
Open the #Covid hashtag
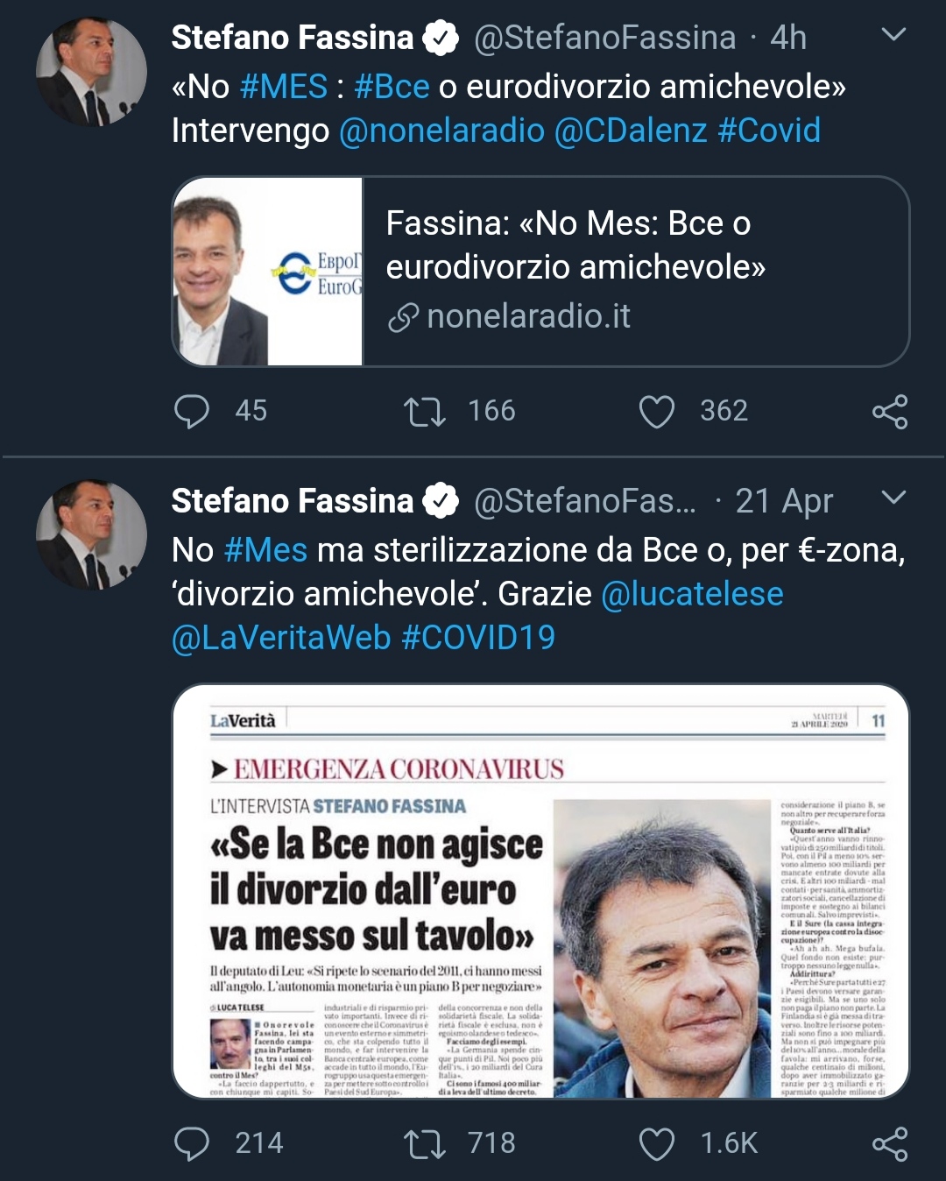point(768,131)
